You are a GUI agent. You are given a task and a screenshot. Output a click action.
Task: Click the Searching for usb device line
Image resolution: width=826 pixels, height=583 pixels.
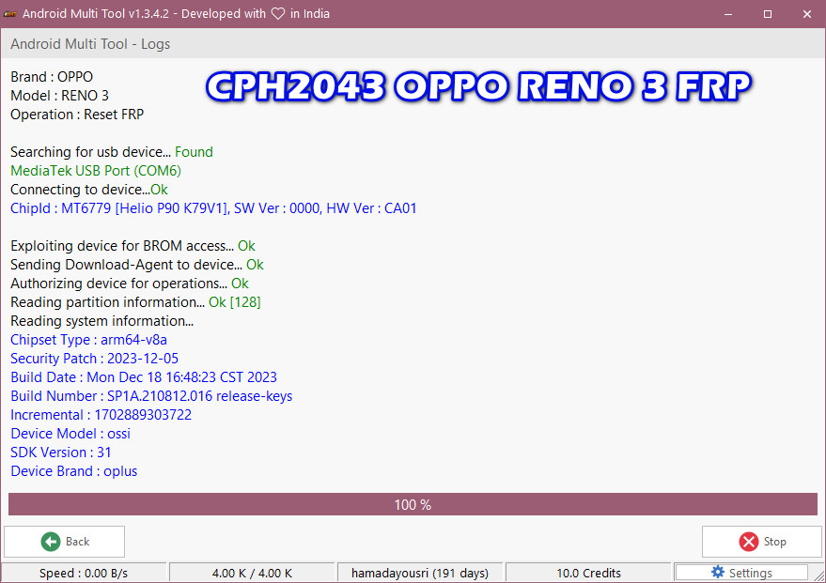coord(112,152)
